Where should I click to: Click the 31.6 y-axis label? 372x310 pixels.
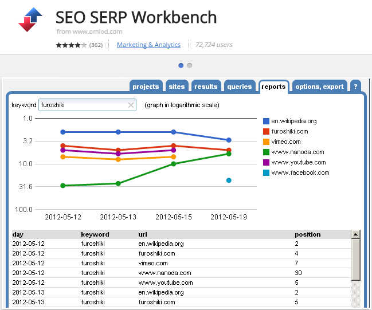point(26,187)
